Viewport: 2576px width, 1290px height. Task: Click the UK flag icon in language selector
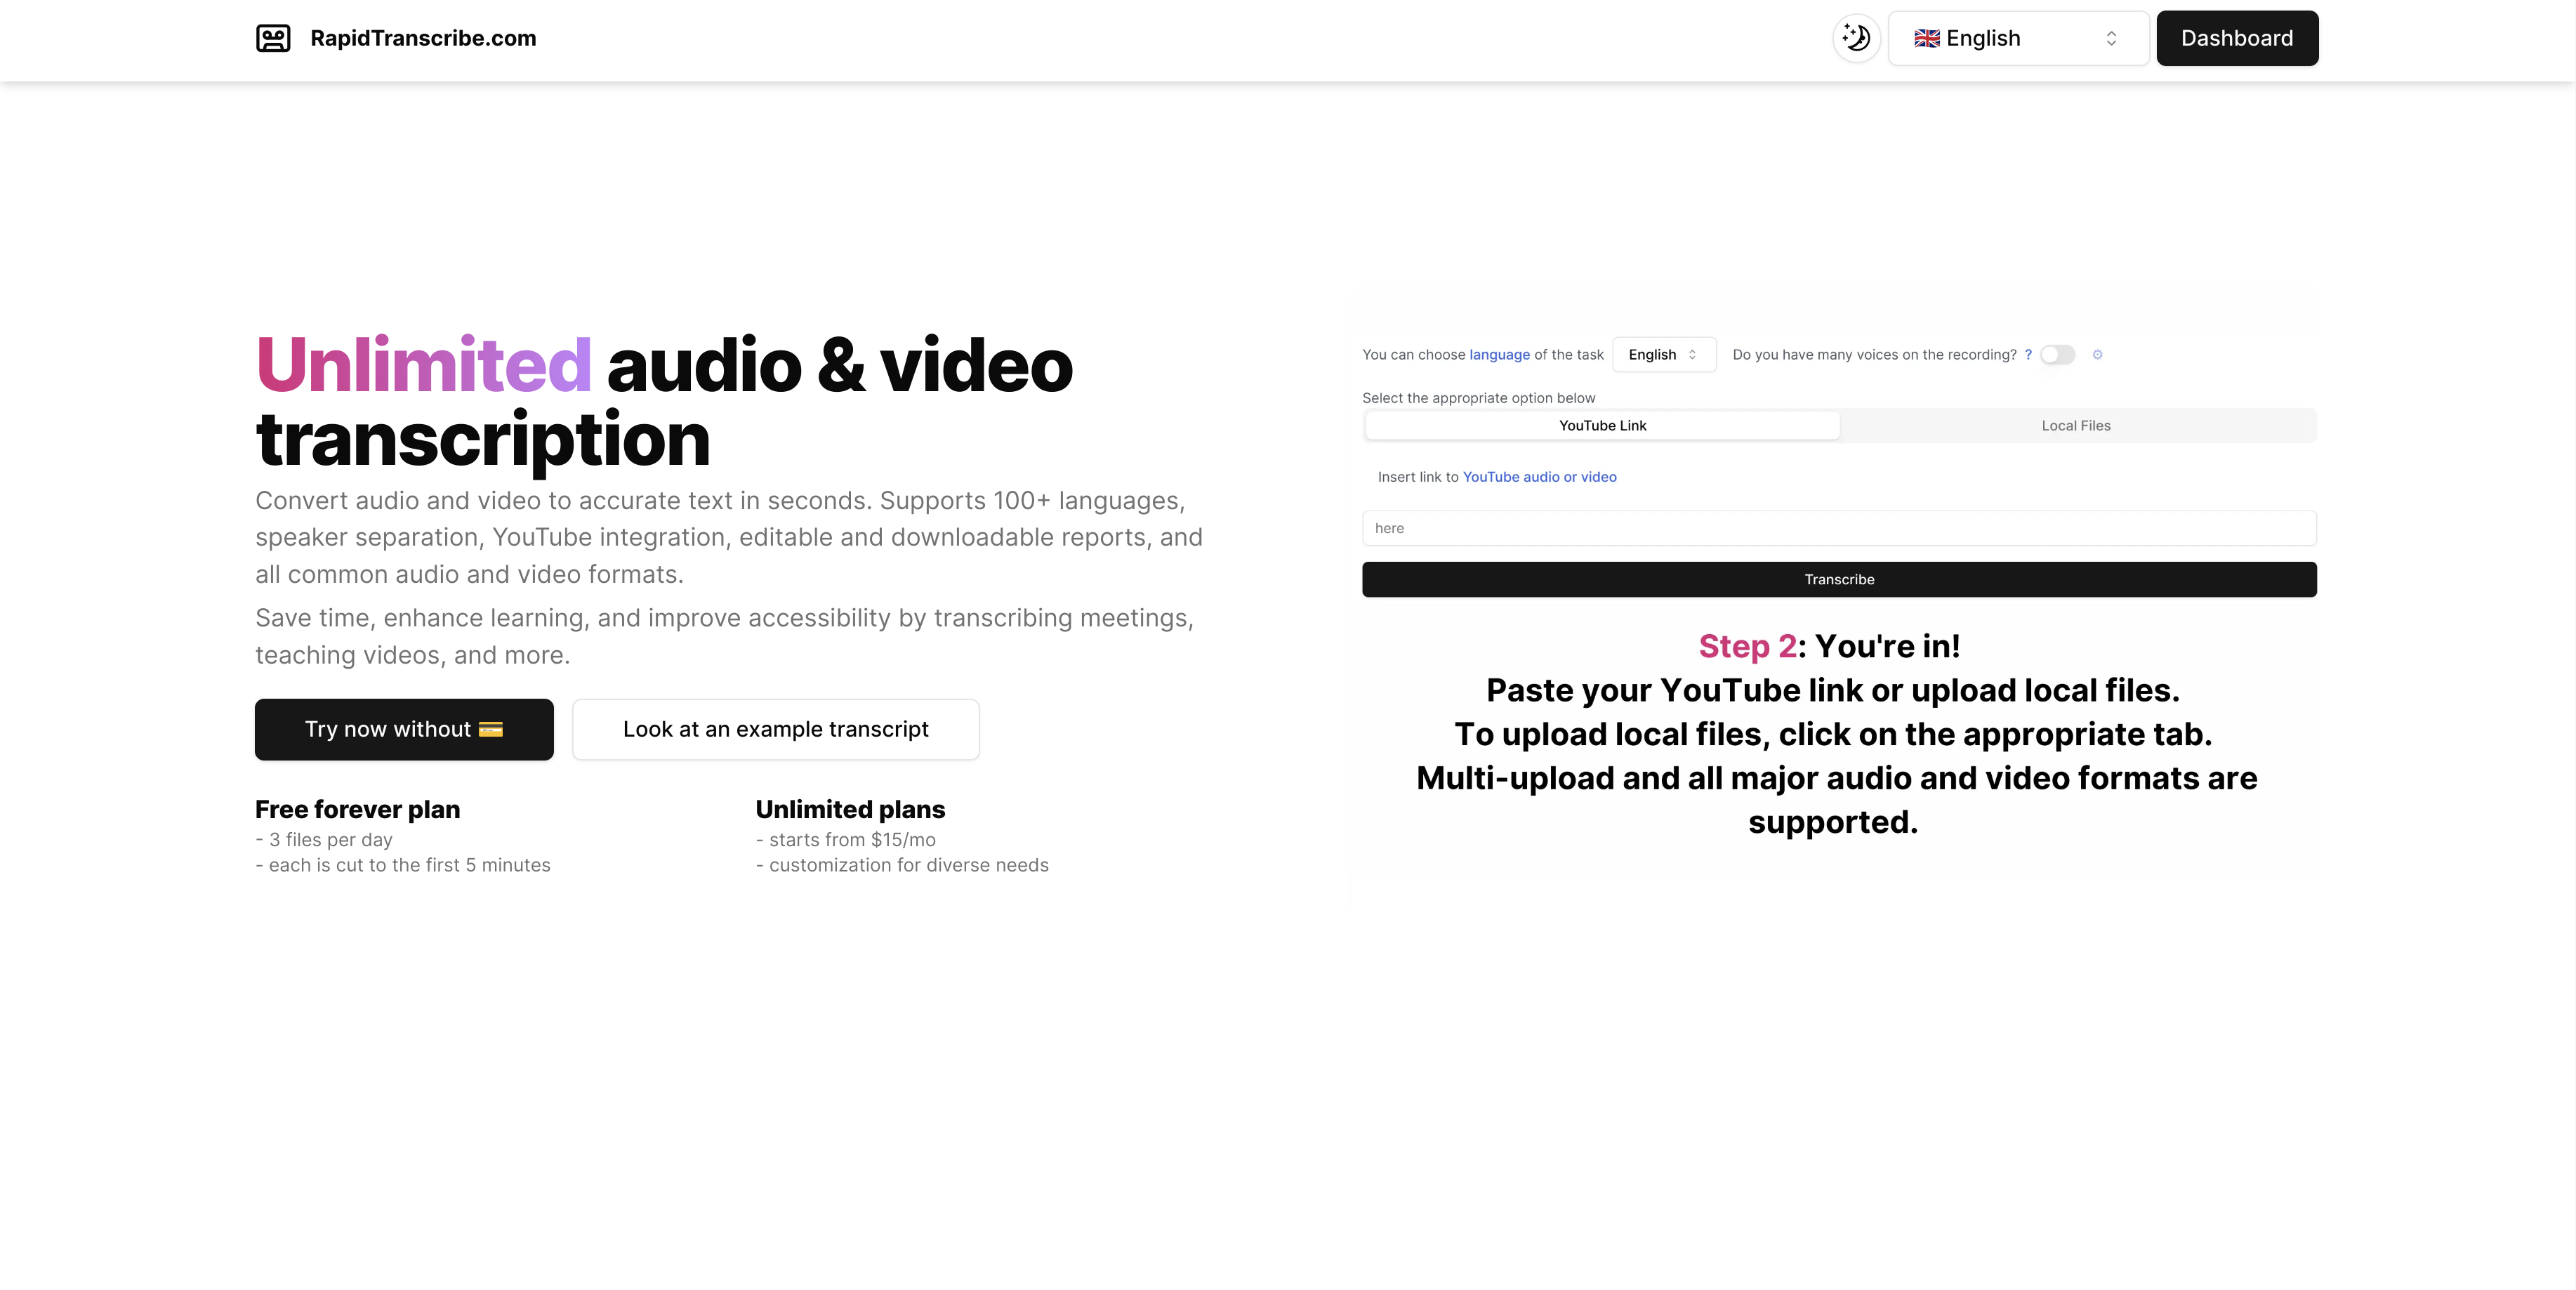coord(1926,38)
